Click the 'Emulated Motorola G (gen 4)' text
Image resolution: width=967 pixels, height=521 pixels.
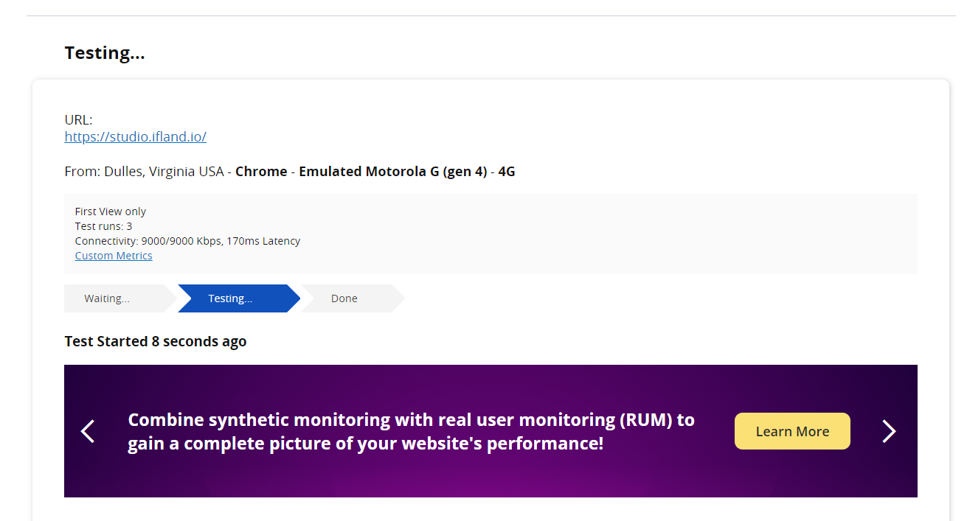tap(392, 172)
